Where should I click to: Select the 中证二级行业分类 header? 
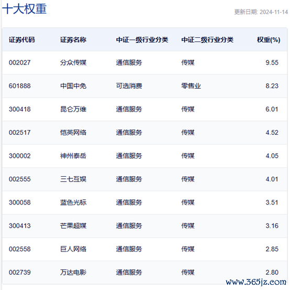tap(207, 40)
